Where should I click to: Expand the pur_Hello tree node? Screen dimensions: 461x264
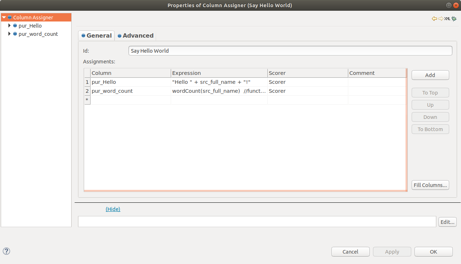(x=9, y=25)
